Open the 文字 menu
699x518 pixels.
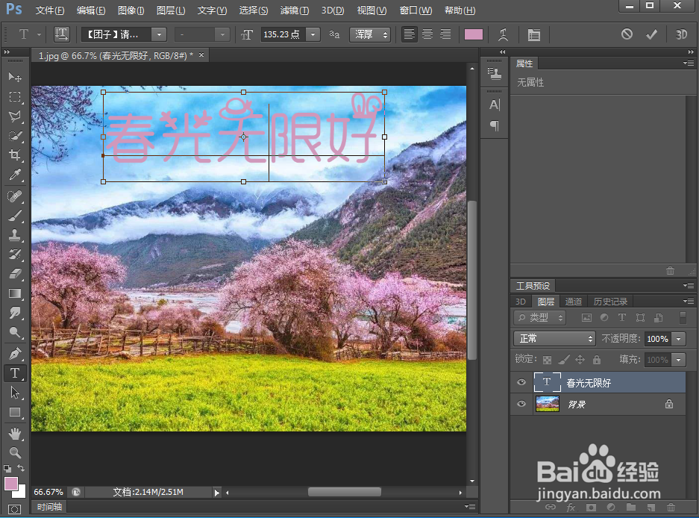212,10
